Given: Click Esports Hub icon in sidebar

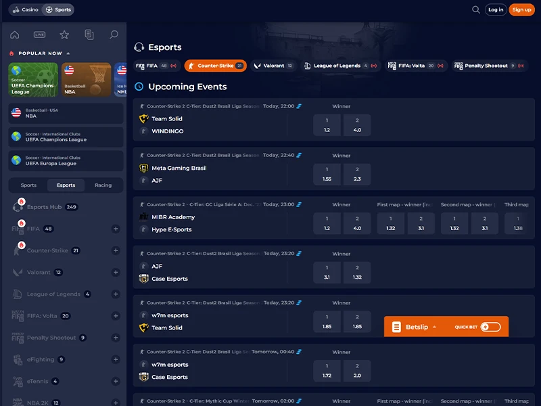Looking at the screenshot, I should pyautogui.click(x=18, y=206).
